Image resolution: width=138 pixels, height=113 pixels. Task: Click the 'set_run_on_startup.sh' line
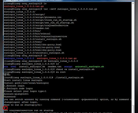click(x=39, y=23)
